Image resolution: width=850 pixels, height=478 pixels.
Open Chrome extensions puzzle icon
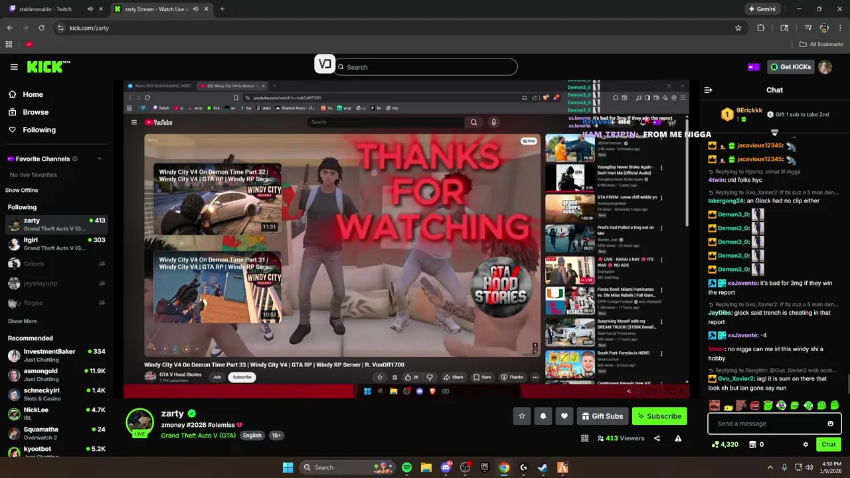(x=761, y=28)
